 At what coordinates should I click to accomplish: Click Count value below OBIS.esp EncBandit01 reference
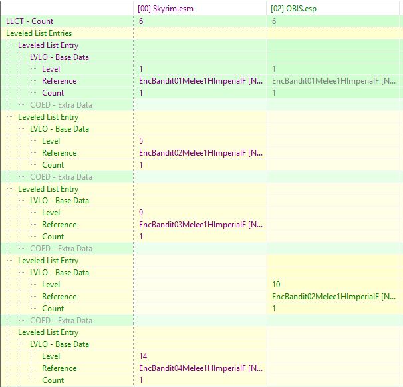click(x=274, y=93)
